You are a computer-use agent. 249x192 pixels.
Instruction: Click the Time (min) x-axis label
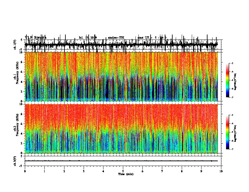(x=126, y=174)
